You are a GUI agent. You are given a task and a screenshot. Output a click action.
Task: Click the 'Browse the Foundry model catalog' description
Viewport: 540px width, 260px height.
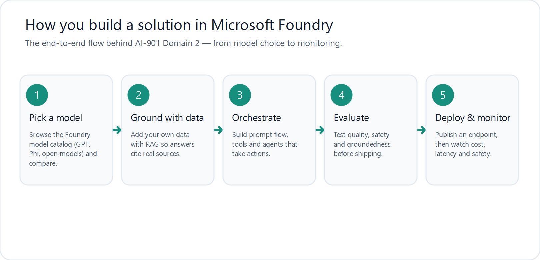[x=63, y=149]
